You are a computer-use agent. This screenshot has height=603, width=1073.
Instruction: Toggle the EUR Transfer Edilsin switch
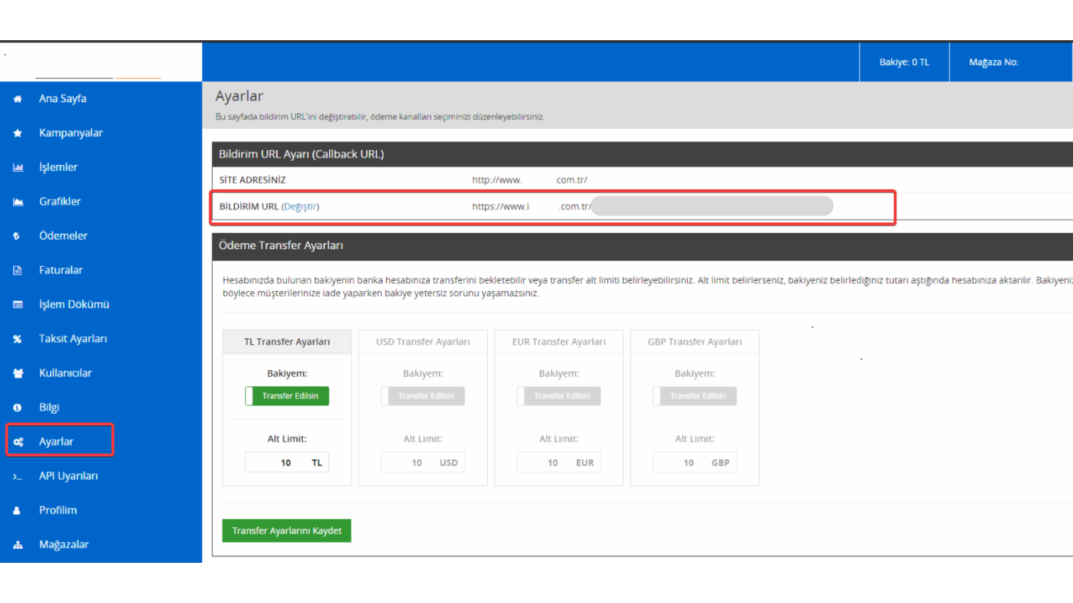[x=558, y=396]
